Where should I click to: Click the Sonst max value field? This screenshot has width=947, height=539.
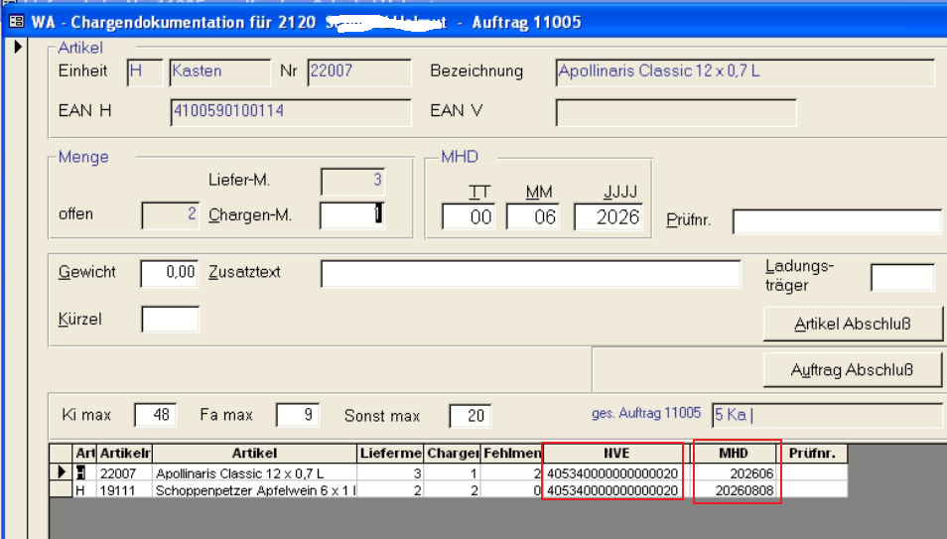[470, 415]
